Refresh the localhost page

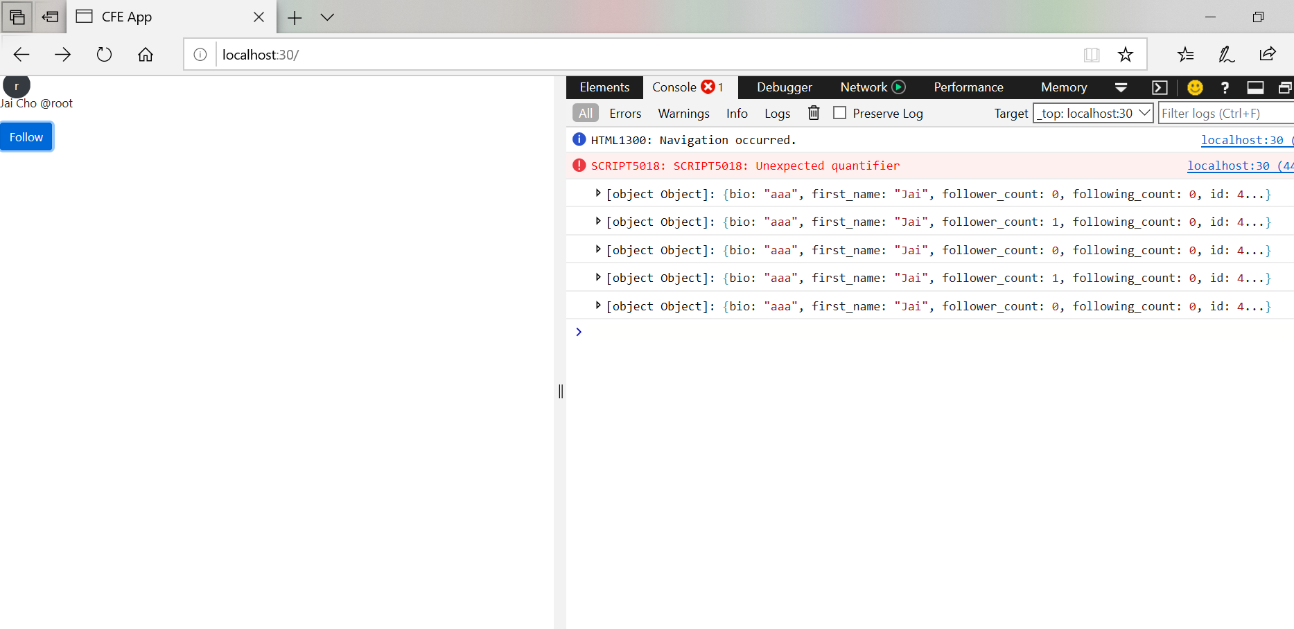pos(104,55)
